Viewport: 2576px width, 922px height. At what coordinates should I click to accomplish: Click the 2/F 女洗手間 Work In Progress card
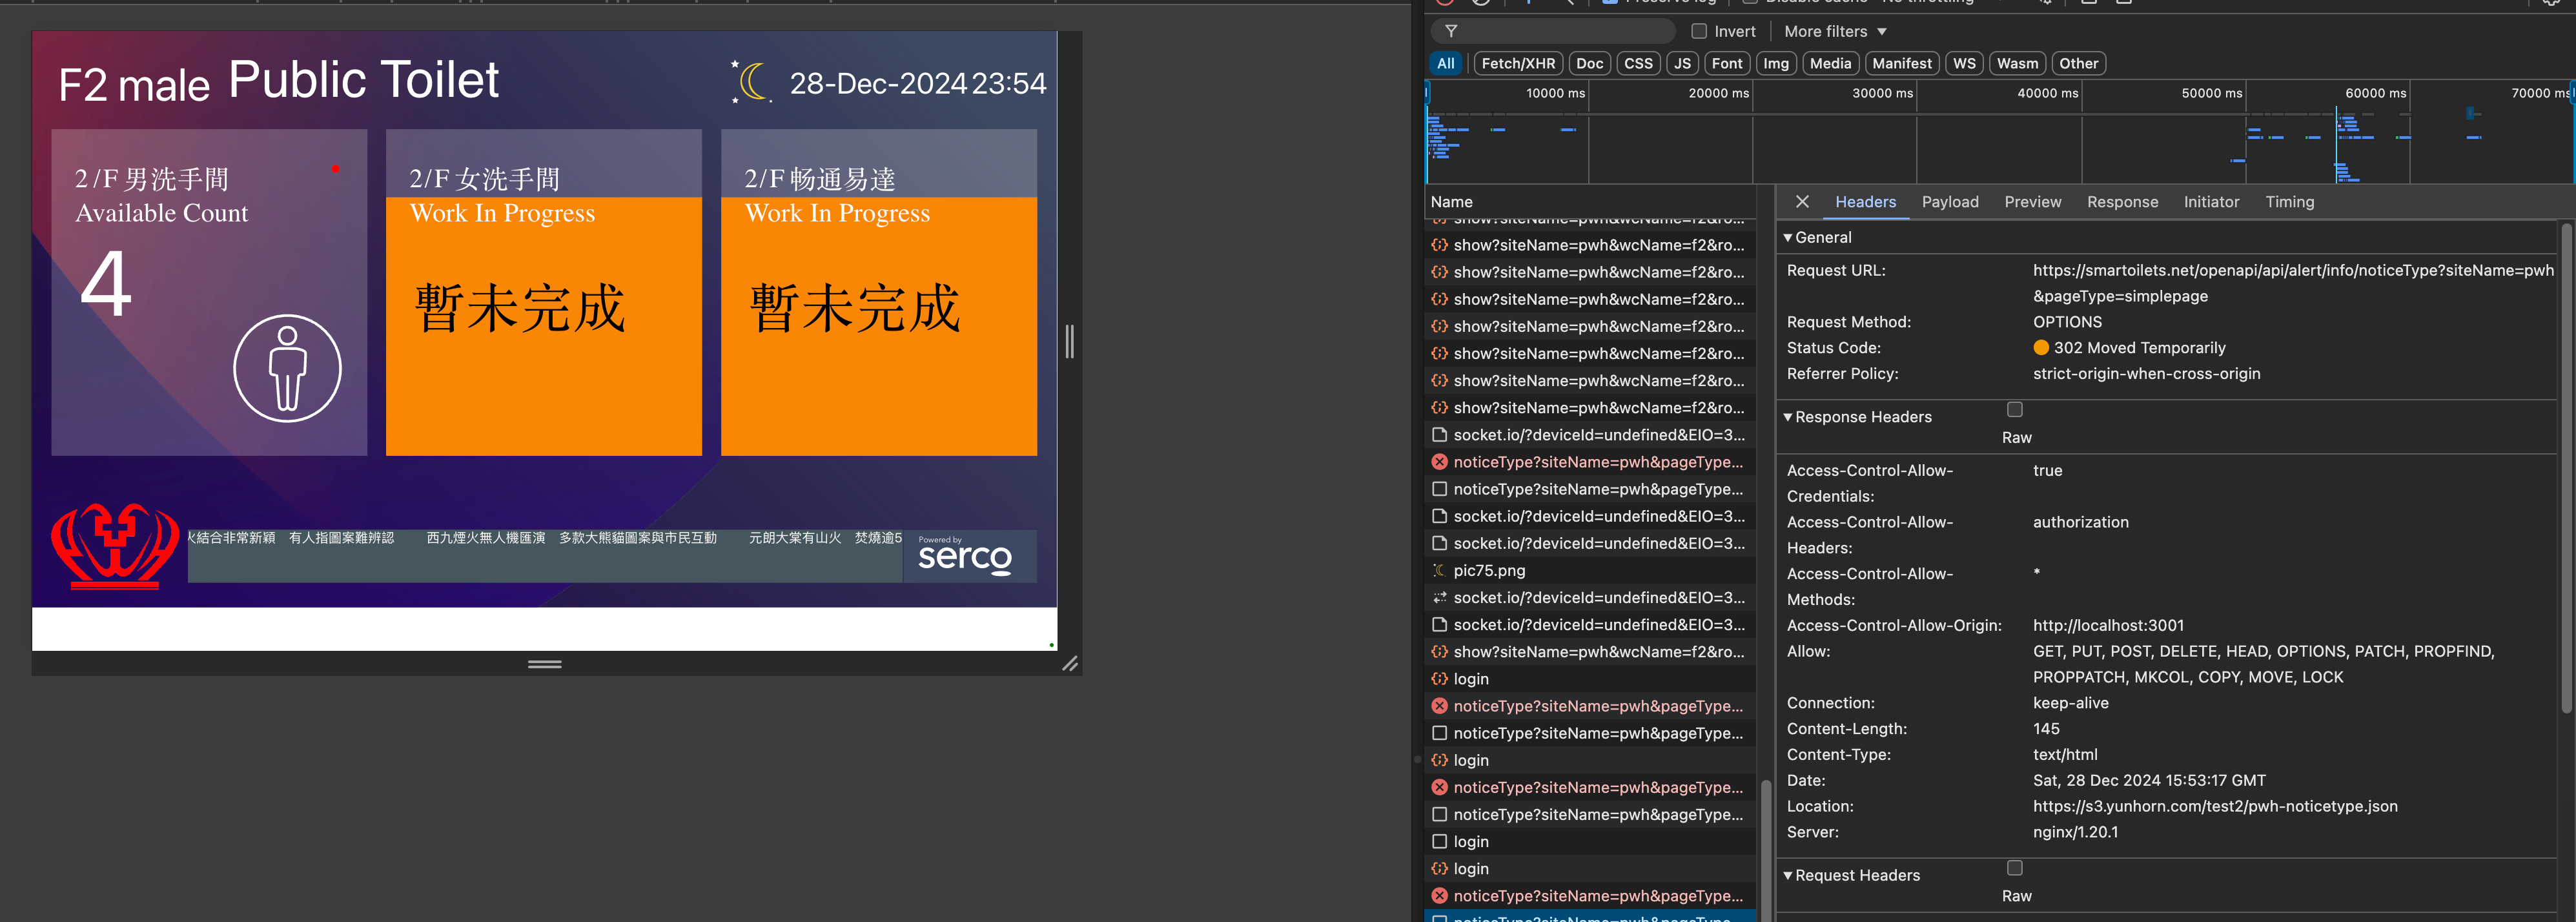pyautogui.click(x=544, y=292)
